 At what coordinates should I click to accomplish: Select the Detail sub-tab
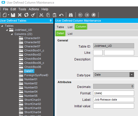(x=60, y=33)
